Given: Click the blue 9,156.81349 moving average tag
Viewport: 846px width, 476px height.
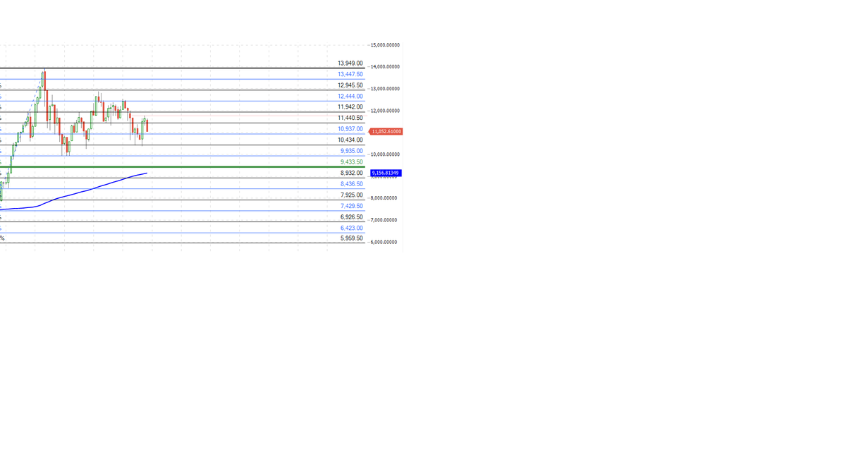Looking at the screenshot, I should (x=386, y=173).
